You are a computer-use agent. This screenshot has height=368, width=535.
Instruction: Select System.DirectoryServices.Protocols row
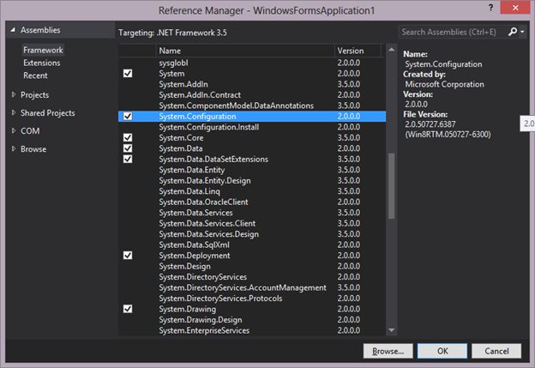[252, 299]
